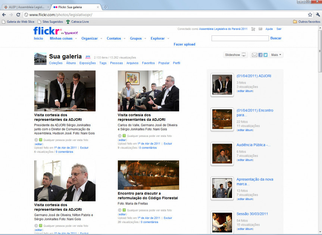Bookmark this page with the star icon
The height and width of the screenshot is (235, 322).
[x=310, y=15]
